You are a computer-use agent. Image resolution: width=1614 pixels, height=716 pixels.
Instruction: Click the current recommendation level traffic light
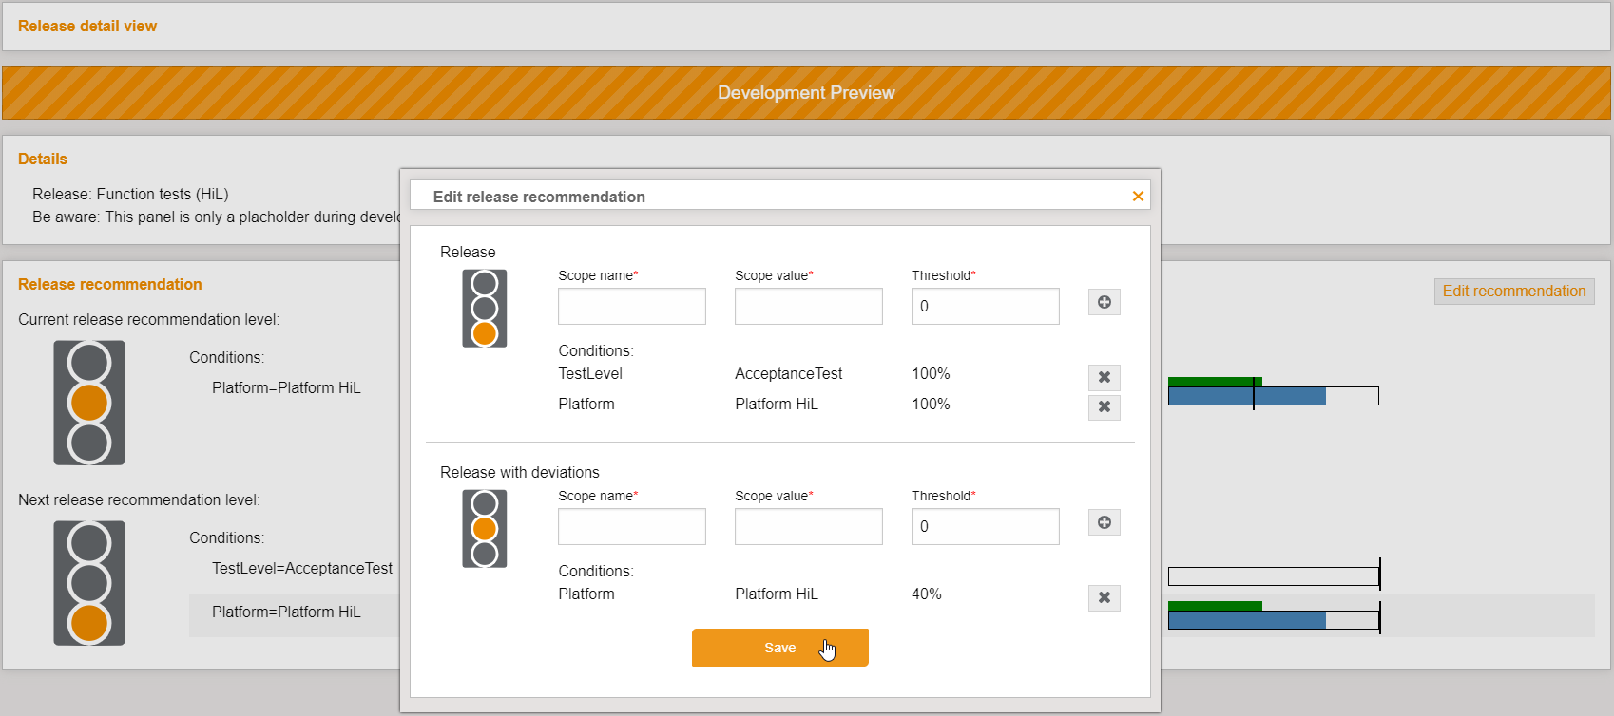[89, 403]
